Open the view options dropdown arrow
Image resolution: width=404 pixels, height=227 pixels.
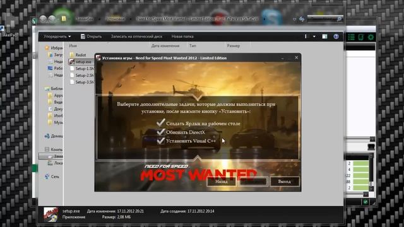pyautogui.click(x=314, y=37)
